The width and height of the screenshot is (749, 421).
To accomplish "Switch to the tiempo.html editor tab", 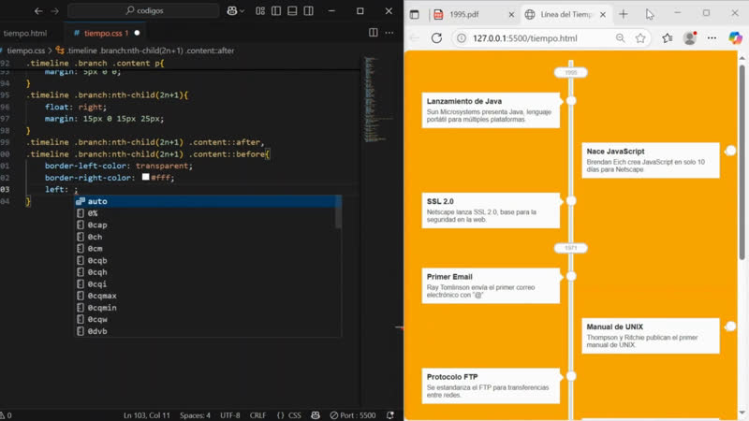I will 26,33.
